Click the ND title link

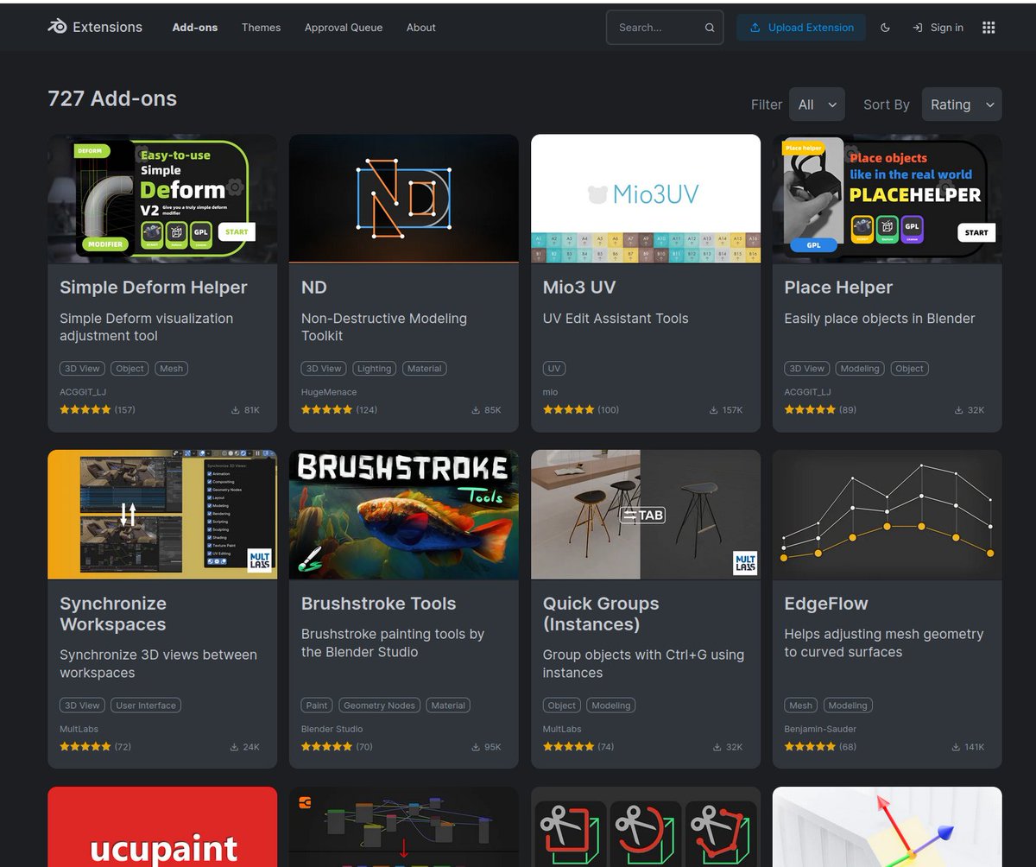pyautogui.click(x=314, y=288)
